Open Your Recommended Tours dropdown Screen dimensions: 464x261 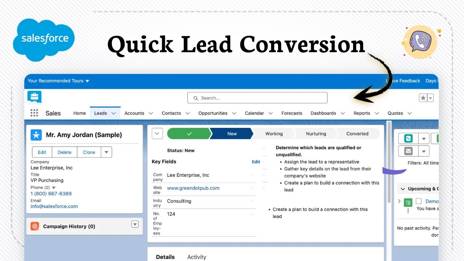tap(59, 81)
